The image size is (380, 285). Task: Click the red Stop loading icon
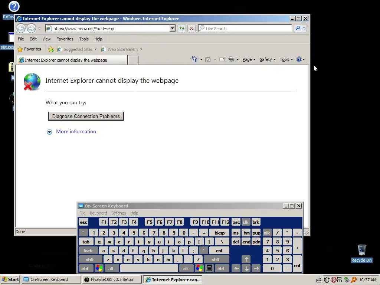[191, 28]
